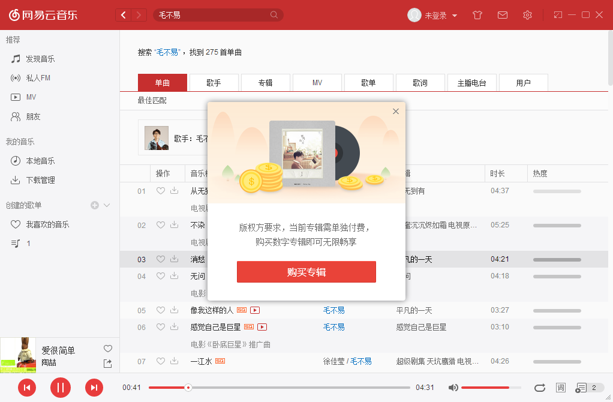Viewport: 613px width, 402px height.
Task: Click now-playing cover for 爱很简单
Action: pos(18,355)
